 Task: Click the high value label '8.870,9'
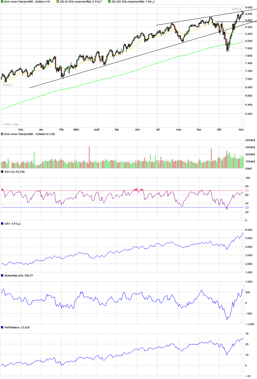[236, 9]
